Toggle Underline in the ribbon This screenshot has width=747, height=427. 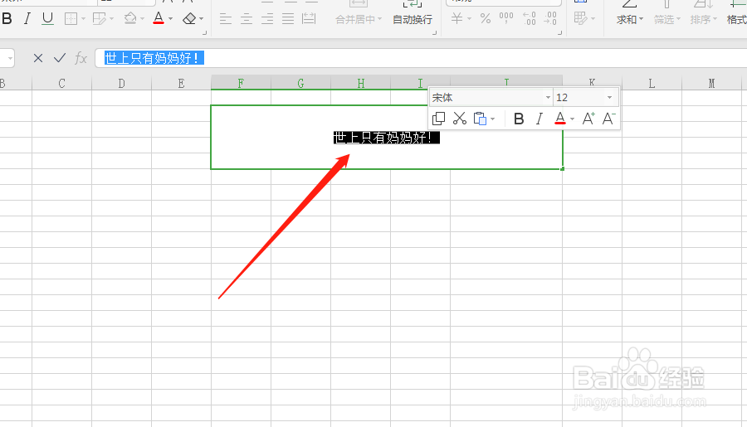(x=47, y=19)
